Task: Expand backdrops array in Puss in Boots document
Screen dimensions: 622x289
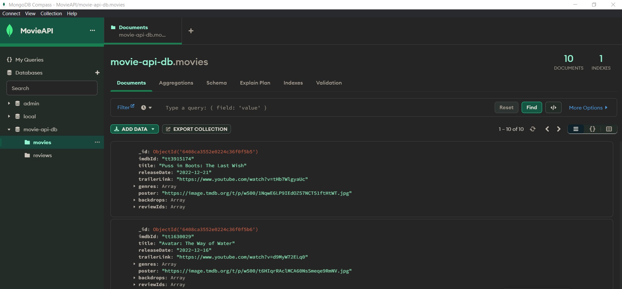Action: point(134,200)
